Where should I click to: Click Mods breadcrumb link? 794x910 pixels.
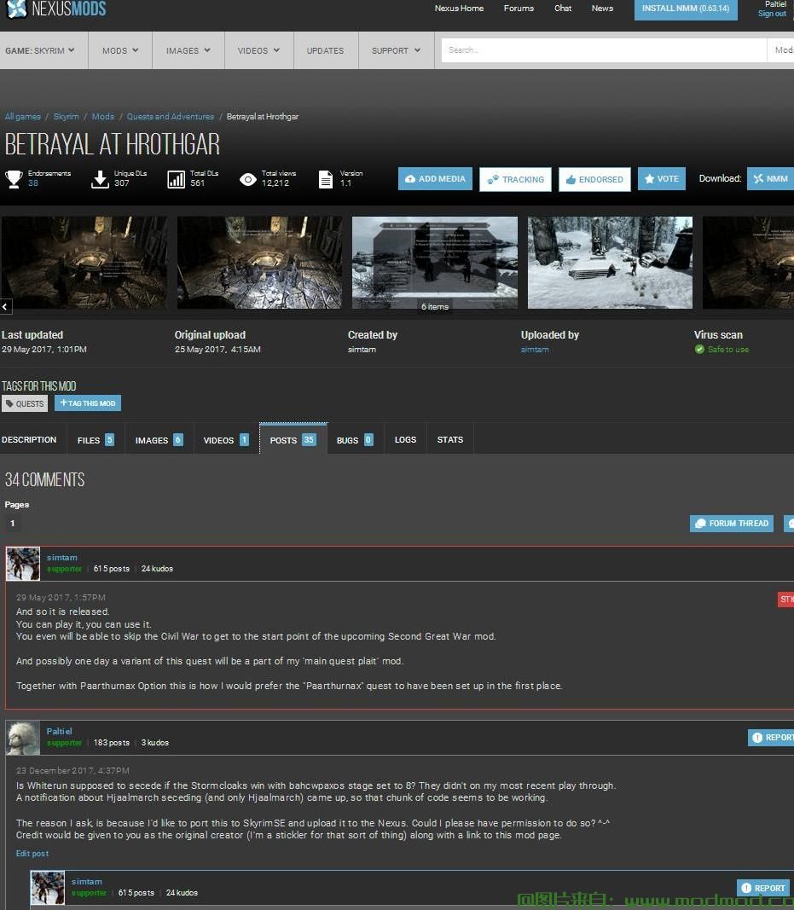pos(102,117)
